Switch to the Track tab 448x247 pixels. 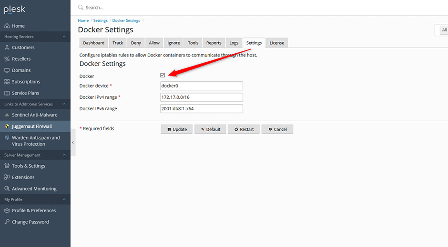point(118,43)
